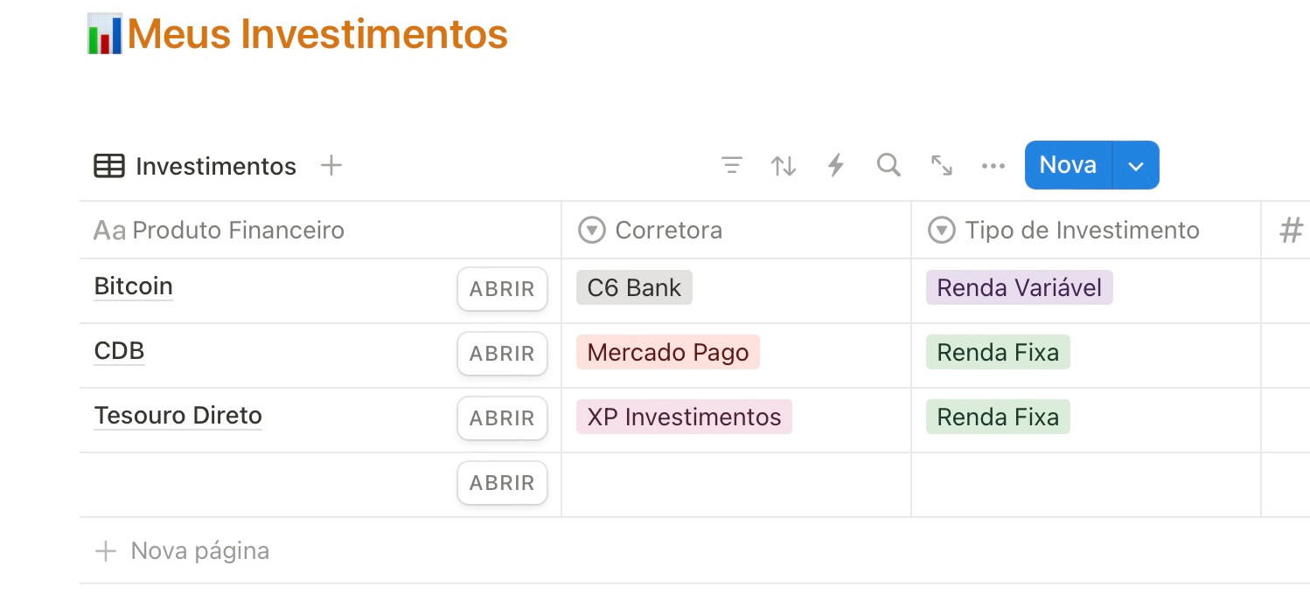1310x593 pixels.
Task: Open the database search magnifier
Action: tap(888, 165)
